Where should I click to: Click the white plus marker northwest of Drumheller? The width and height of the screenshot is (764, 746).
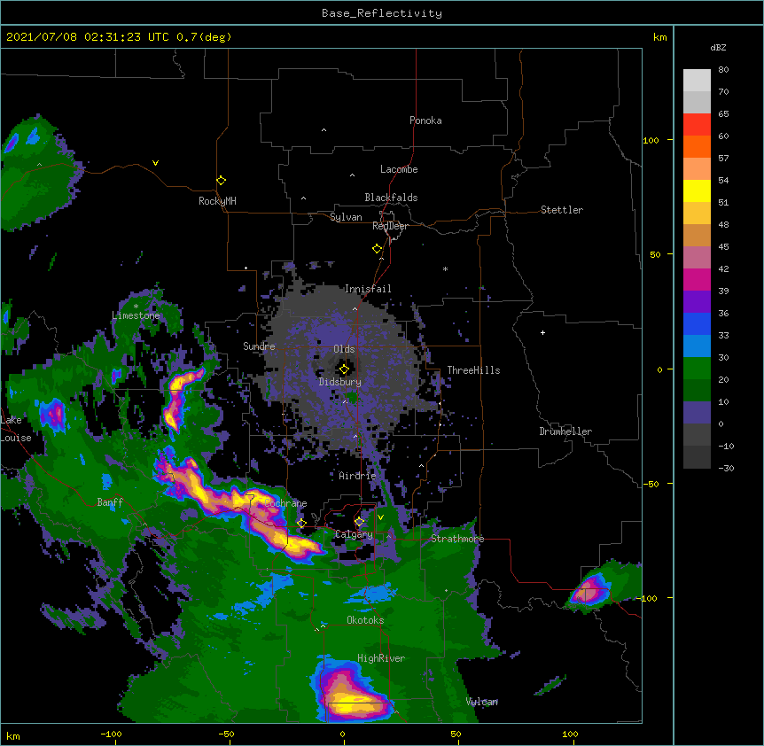(542, 332)
